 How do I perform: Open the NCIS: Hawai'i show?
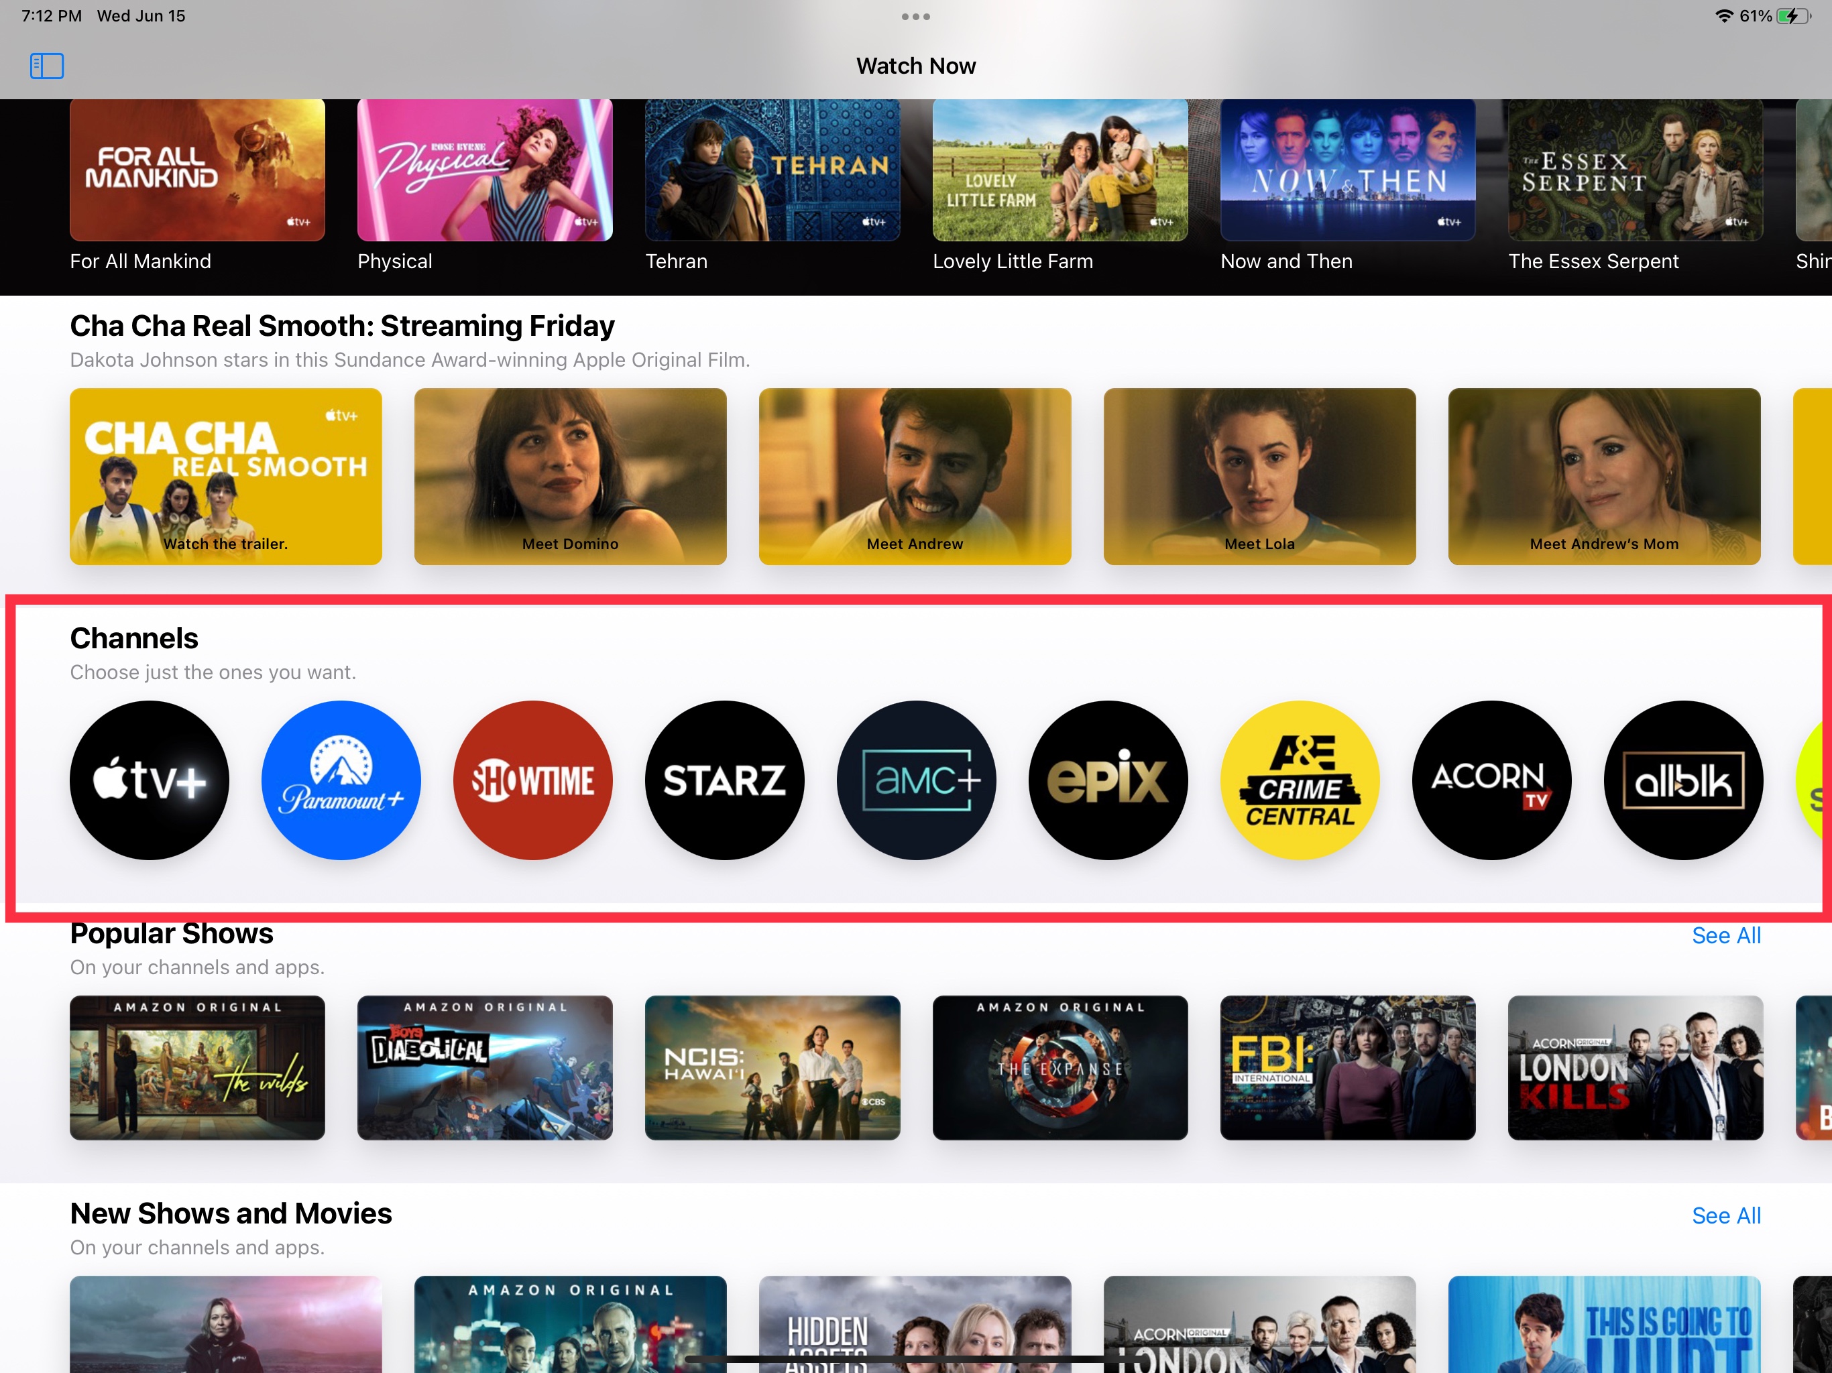click(772, 1067)
